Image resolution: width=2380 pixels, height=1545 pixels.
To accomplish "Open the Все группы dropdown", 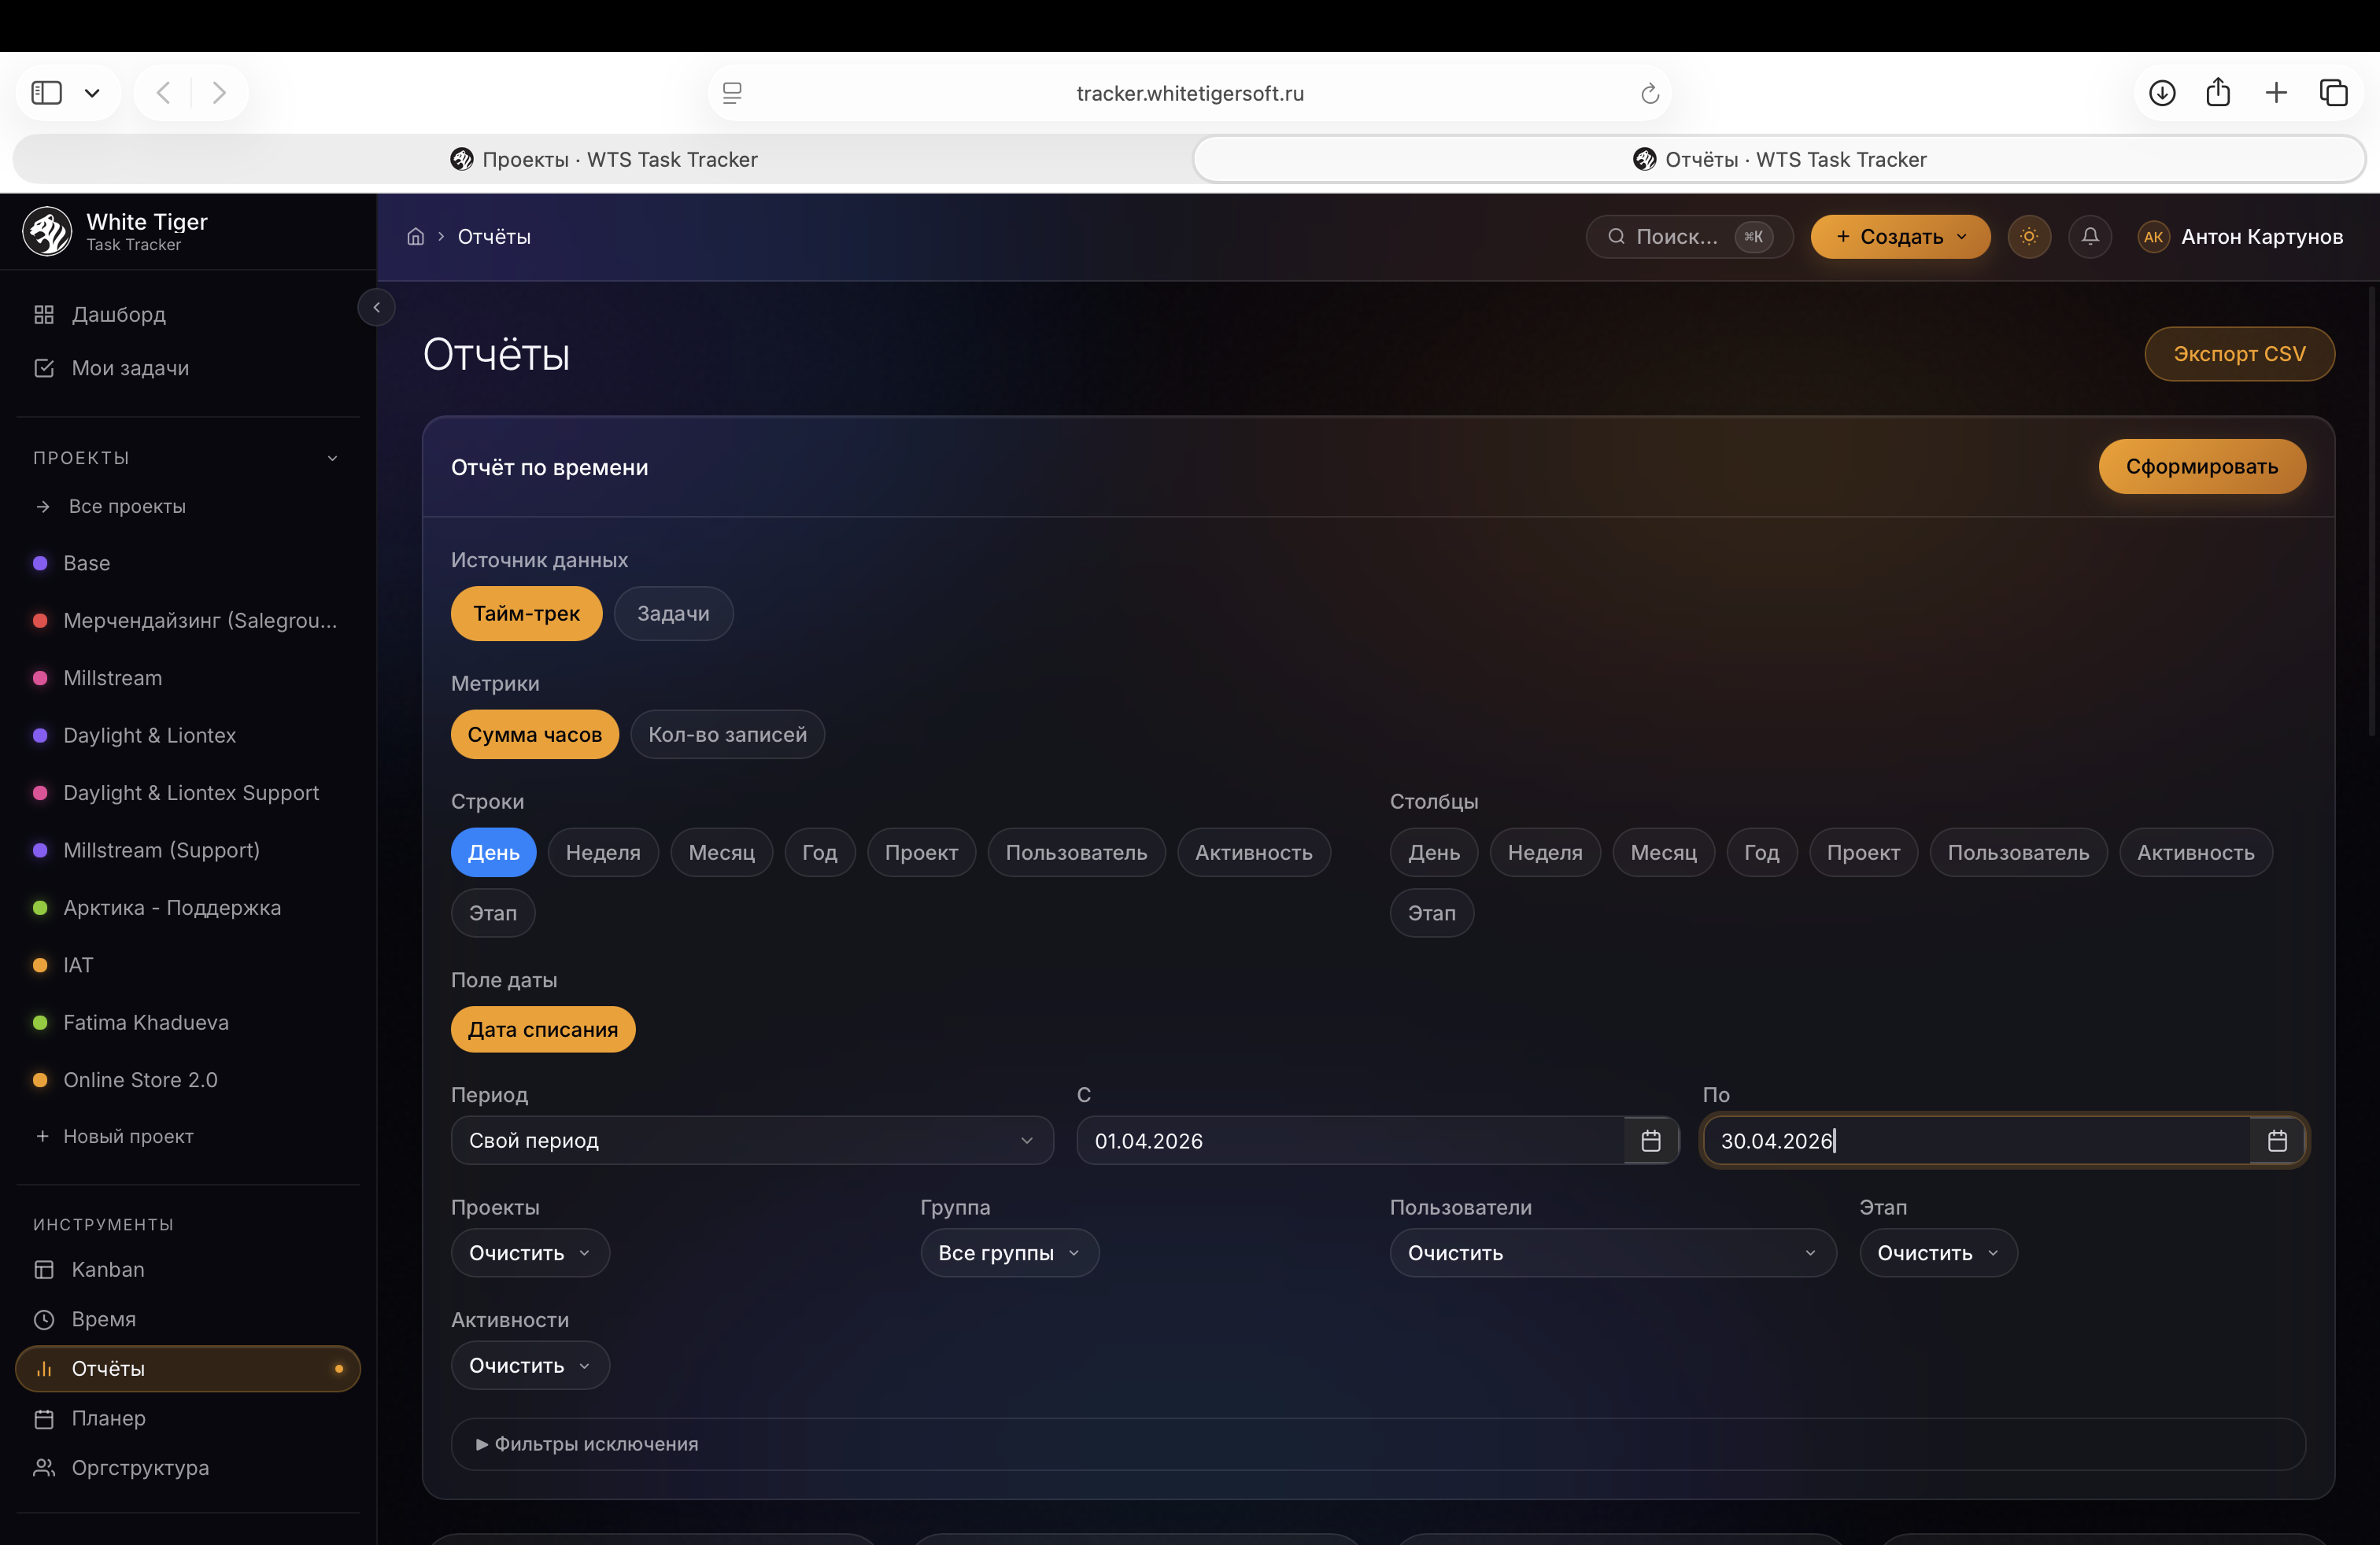I will pos(1009,1253).
